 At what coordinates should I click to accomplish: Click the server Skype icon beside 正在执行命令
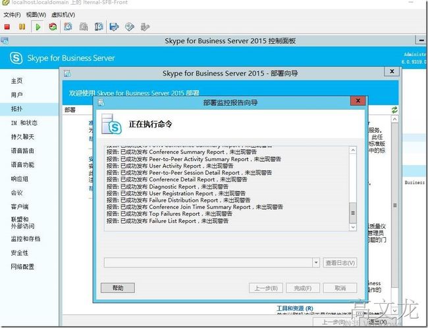click(111, 124)
